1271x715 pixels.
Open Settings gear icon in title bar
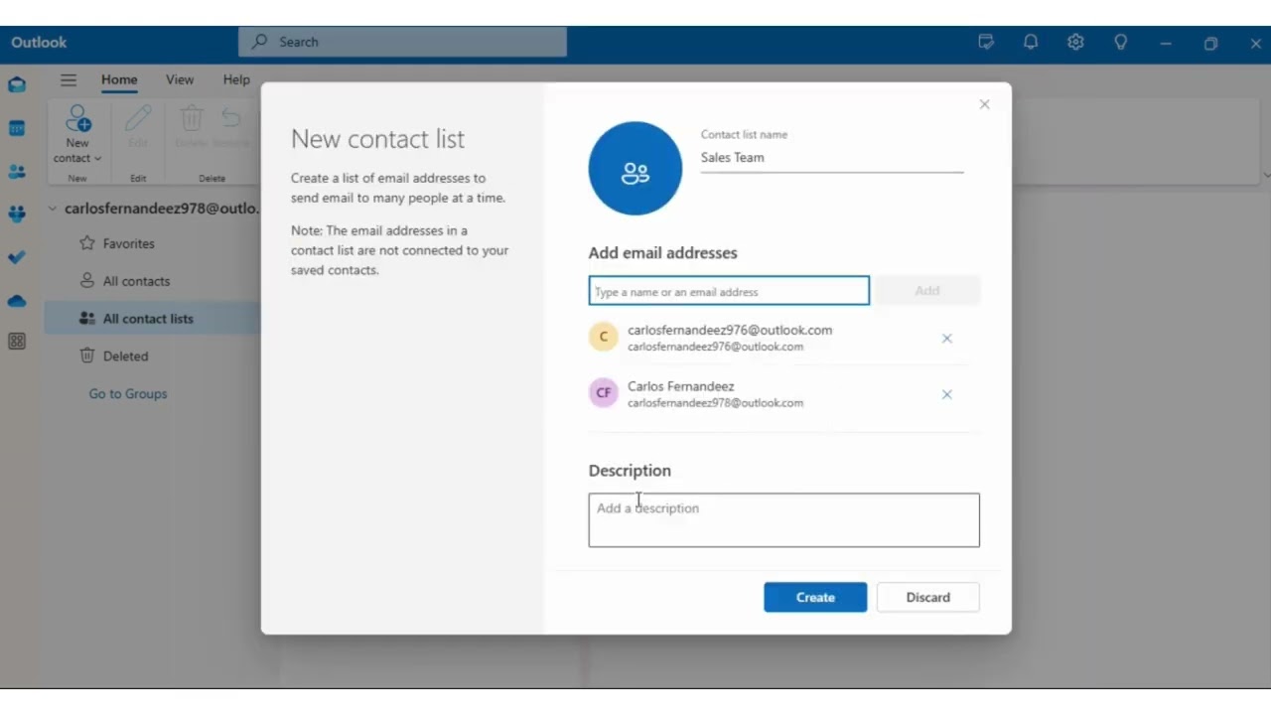pos(1075,42)
